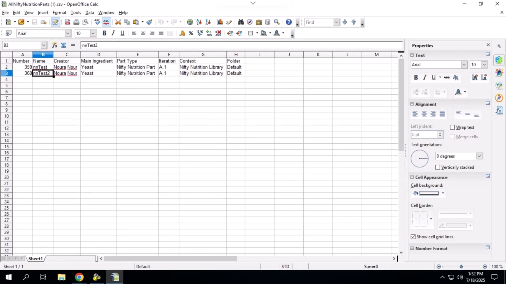
Task: Click the Copy icon
Action: click(x=127, y=22)
